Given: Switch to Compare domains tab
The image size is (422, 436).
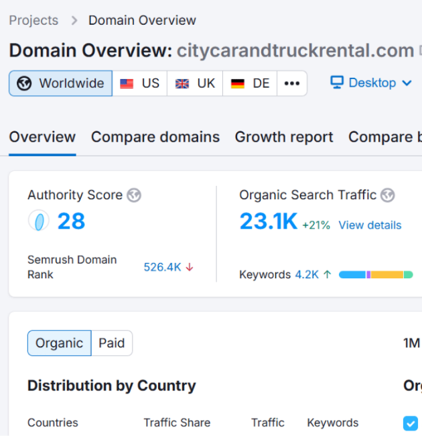Looking at the screenshot, I should pyautogui.click(x=155, y=137).
